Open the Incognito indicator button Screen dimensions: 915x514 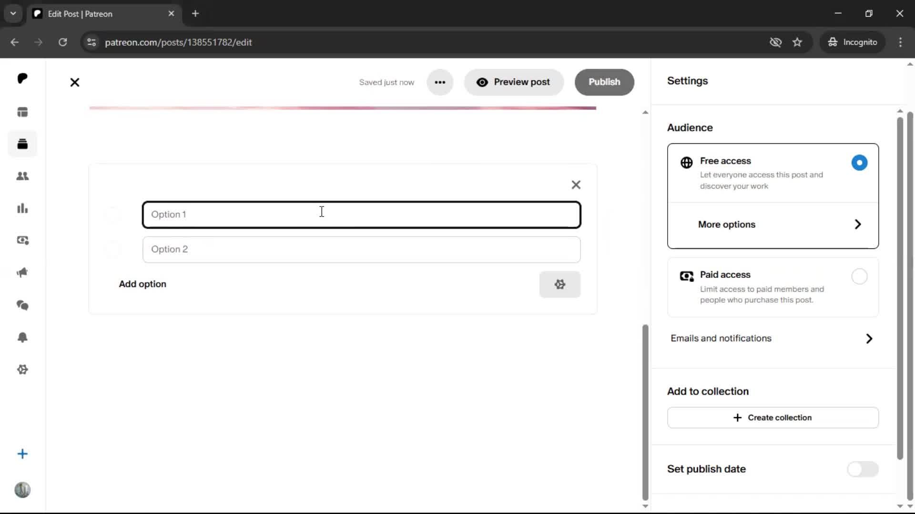pos(853,42)
